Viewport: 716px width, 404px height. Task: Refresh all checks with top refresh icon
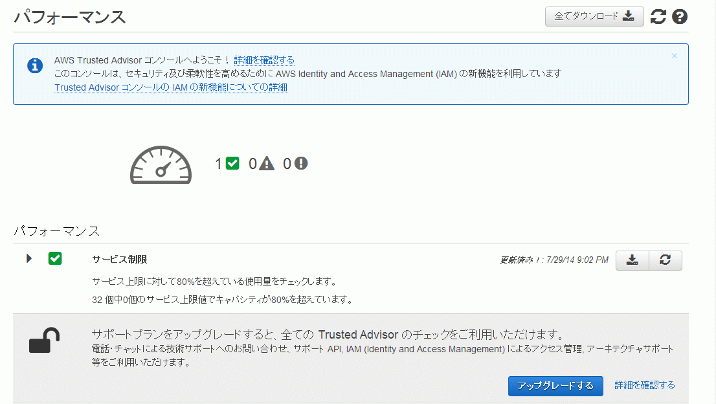[x=658, y=16]
